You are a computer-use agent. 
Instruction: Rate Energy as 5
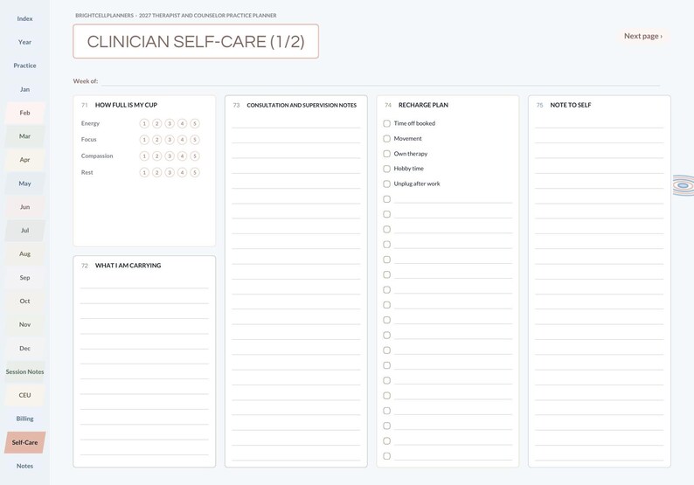pyautogui.click(x=195, y=123)
